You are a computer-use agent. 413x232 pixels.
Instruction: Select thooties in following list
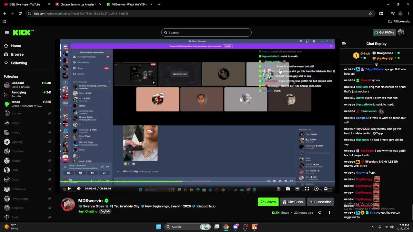point(27,151)
